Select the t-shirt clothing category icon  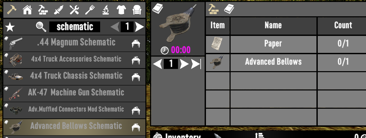[121, 10]
